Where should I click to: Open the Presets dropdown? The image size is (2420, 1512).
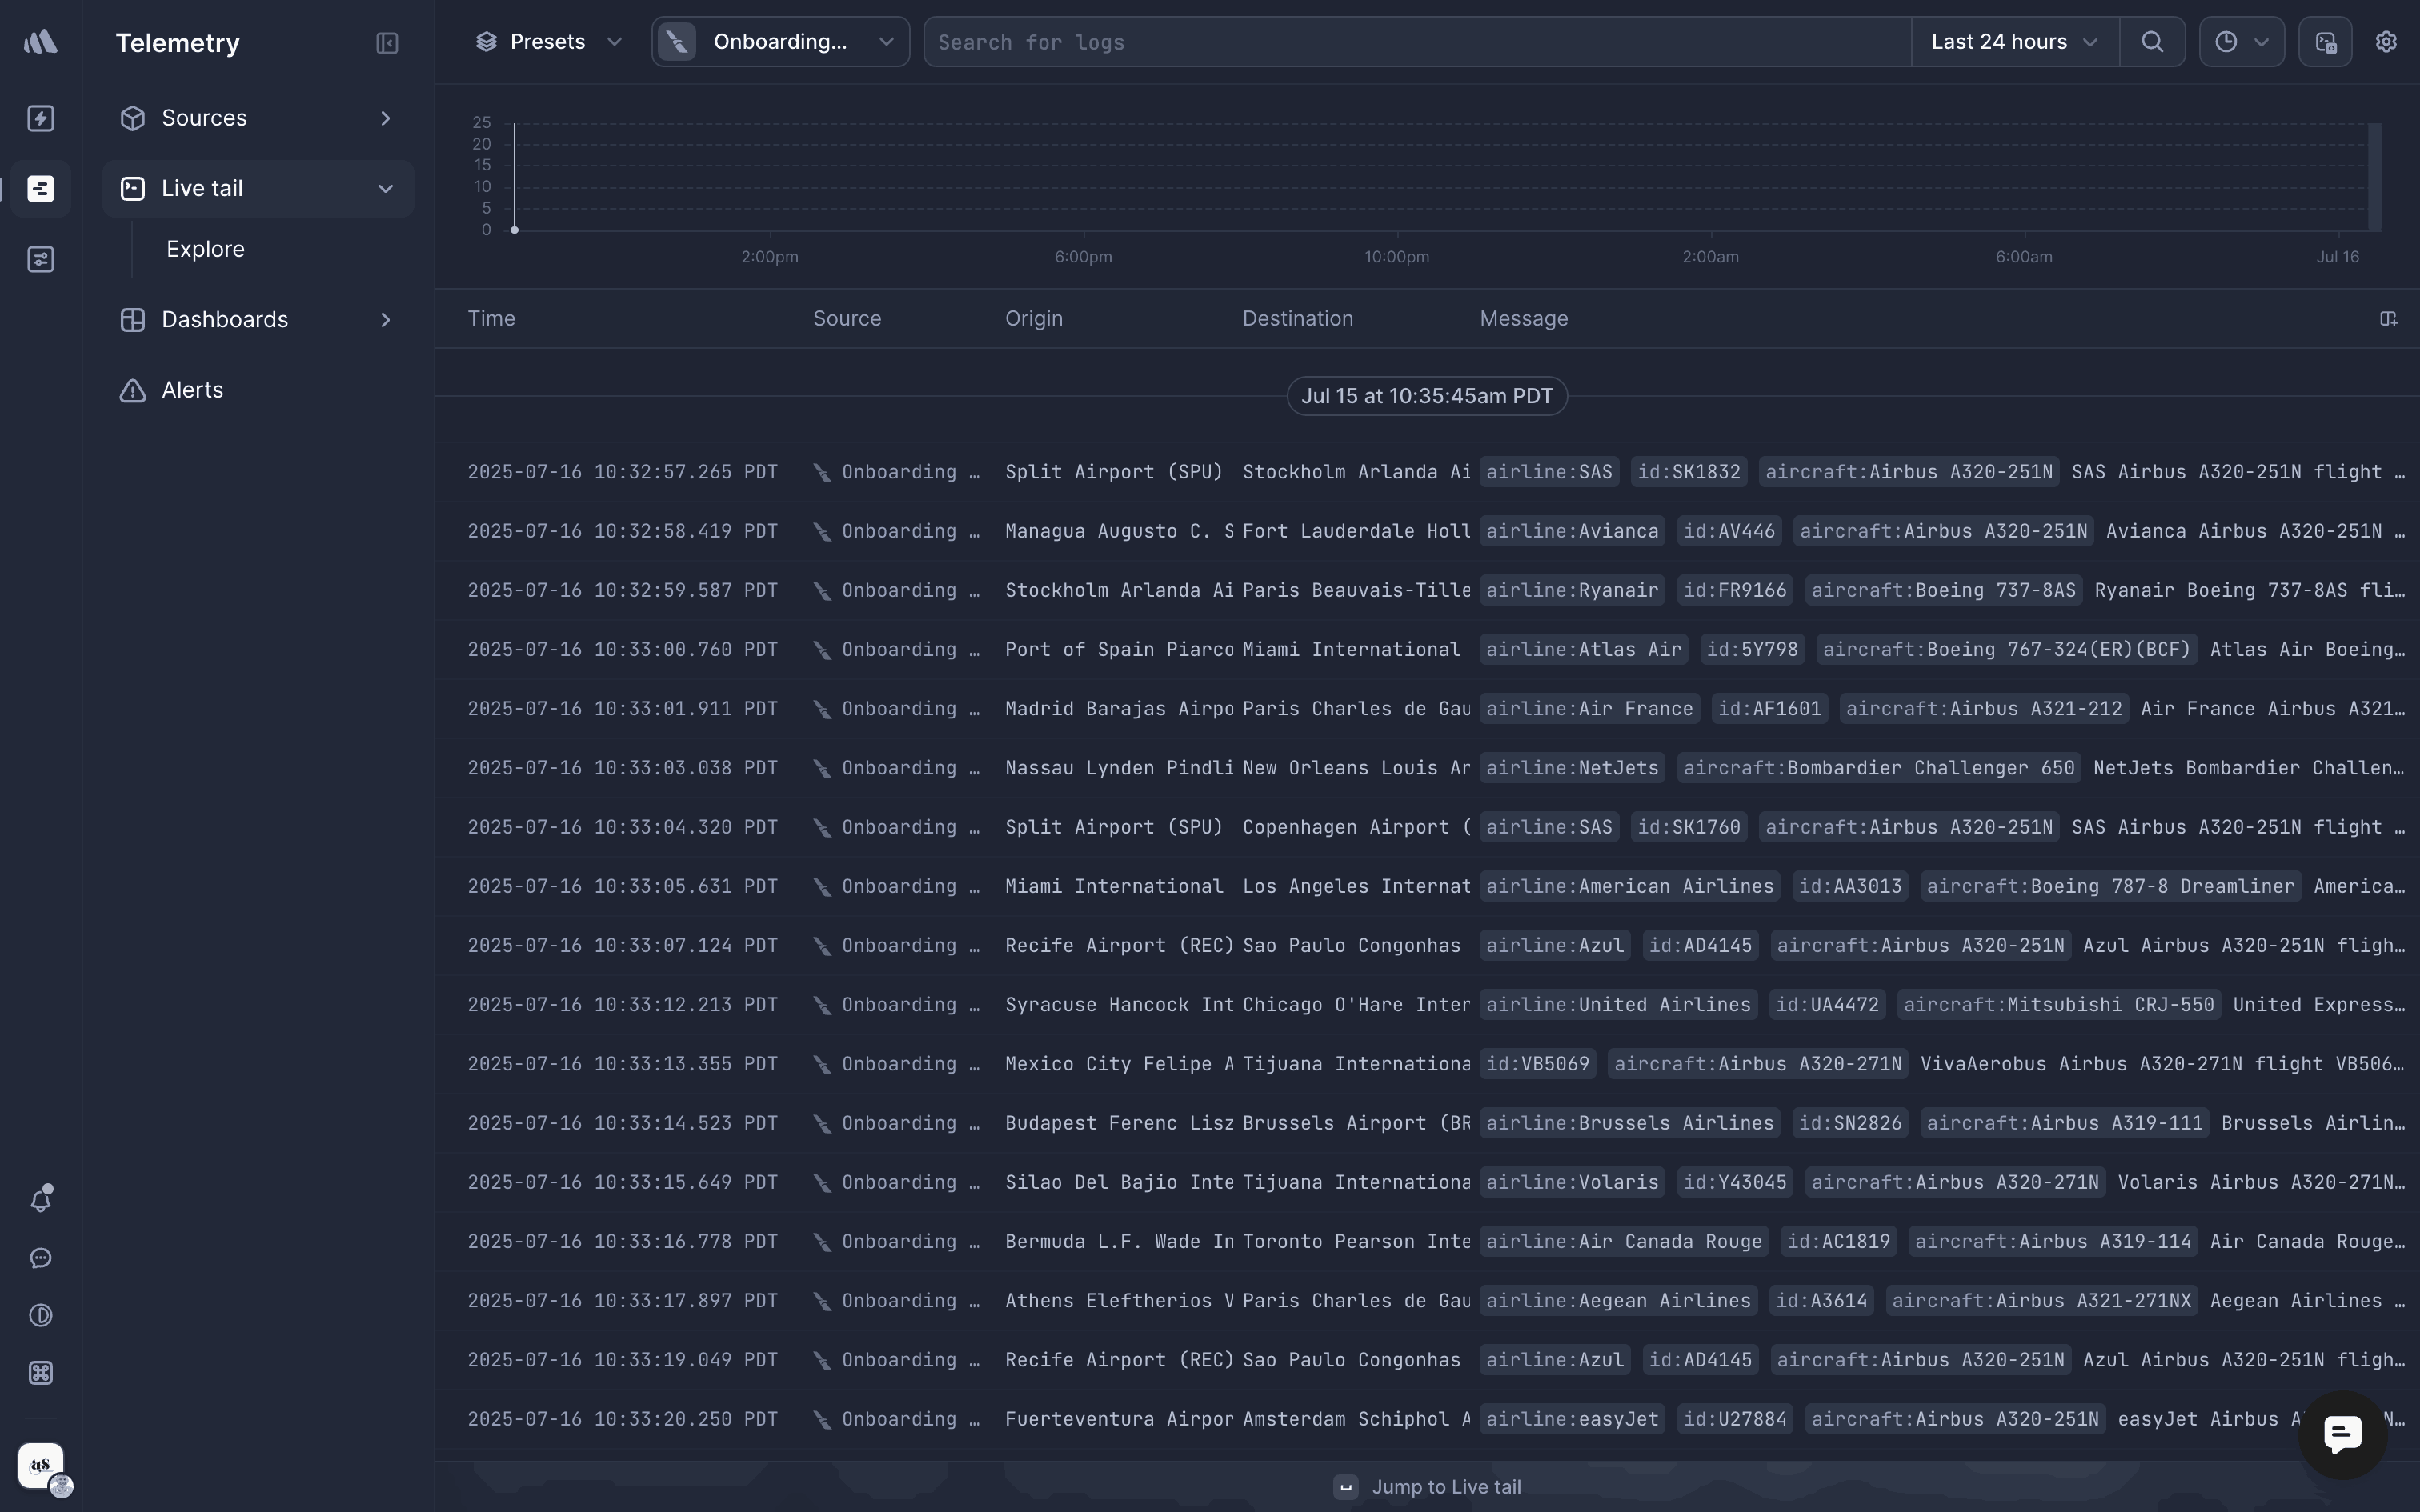pos(548,42)
